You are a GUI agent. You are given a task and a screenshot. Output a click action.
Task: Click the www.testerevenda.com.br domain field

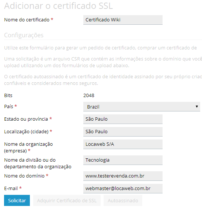click(123, 176)
